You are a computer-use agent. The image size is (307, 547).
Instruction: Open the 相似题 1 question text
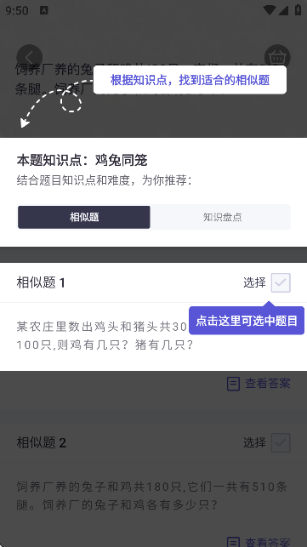105,336
